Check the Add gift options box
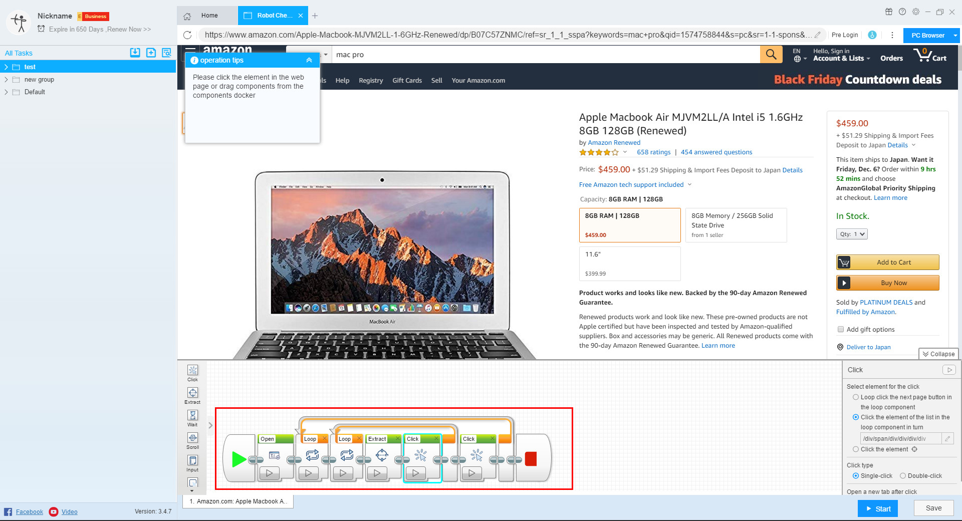 pyautogui.click(x=841, y=329)
